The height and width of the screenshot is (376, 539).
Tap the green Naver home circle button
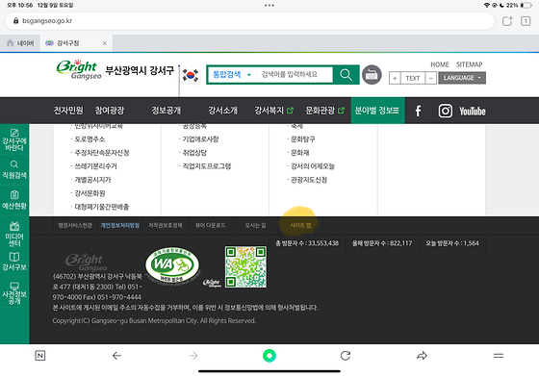pyautogui.click(x=269, y=356)
